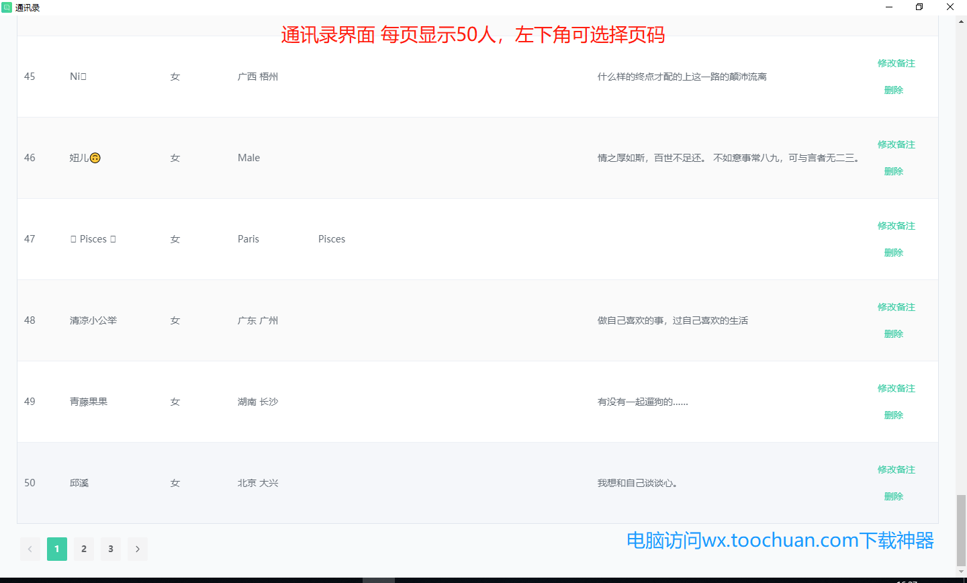Image resolution: width=967 pixels, height=583 pixels.
Task: Click row number 50
Action: (x=30, y=483)
